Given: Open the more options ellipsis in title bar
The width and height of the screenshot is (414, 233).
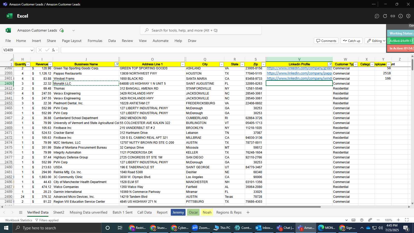Looking at the screenshot, I should coord(374,4).
